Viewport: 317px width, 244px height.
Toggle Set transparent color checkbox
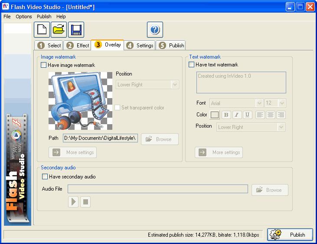coord(117,108)
